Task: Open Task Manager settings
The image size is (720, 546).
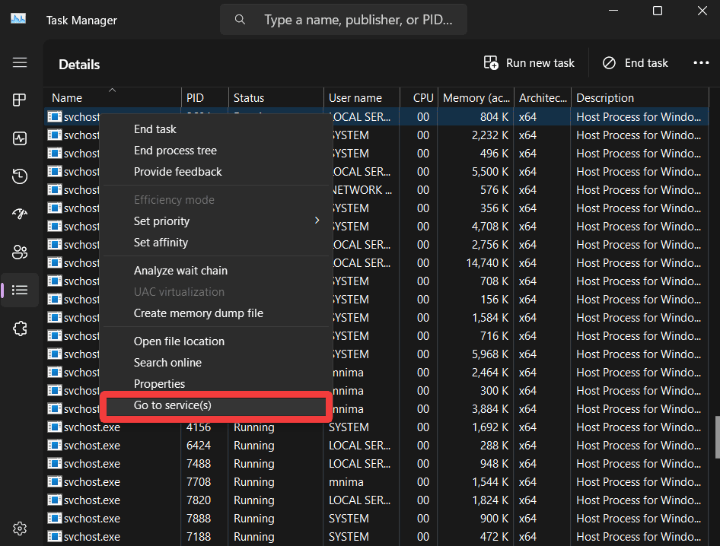Action: point(20,528)
